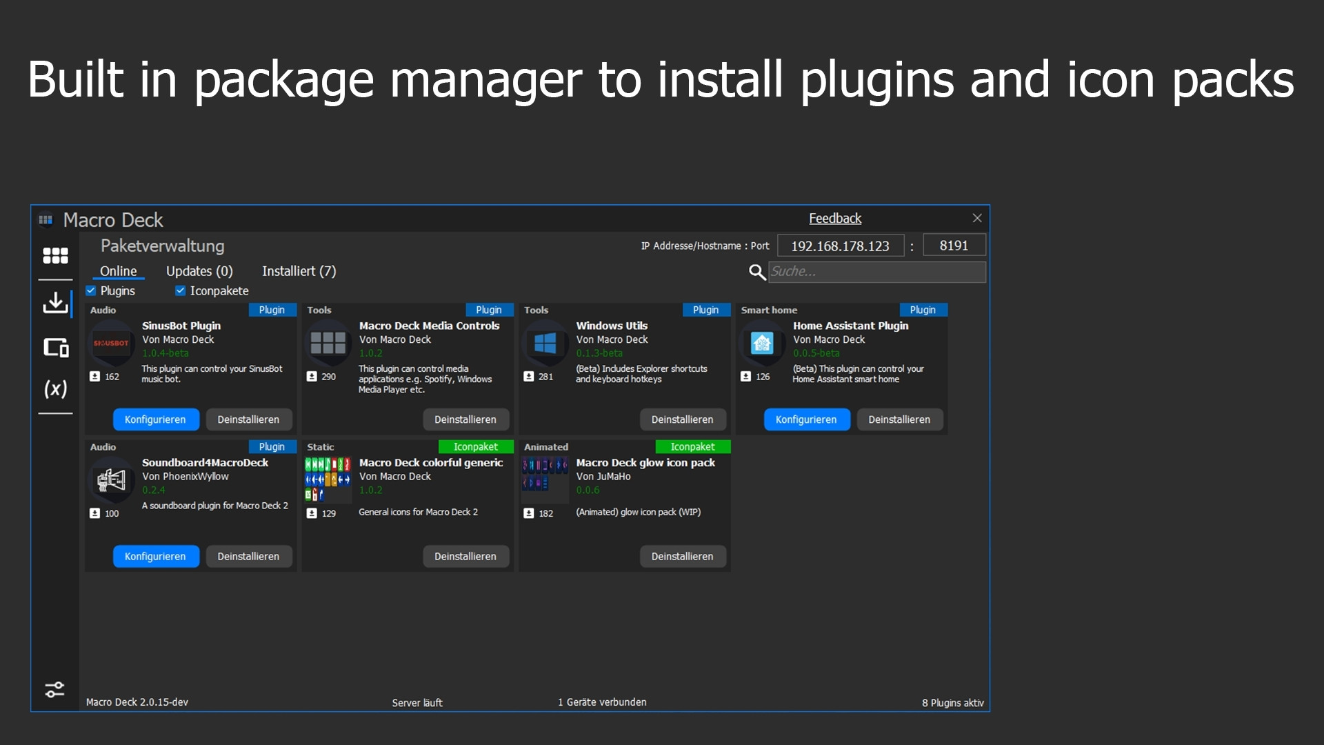Click the package manager download icon
Screen dimensions: 1324x745
point(55,302)
